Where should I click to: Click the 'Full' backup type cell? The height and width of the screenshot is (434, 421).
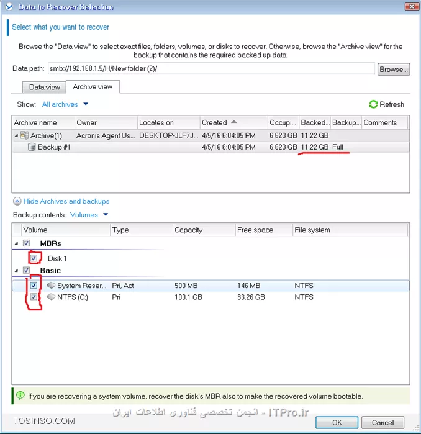click(338, 147)
